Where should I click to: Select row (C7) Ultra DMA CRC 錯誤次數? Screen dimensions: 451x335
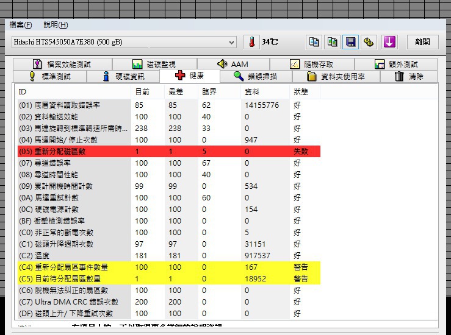[169, 302]
